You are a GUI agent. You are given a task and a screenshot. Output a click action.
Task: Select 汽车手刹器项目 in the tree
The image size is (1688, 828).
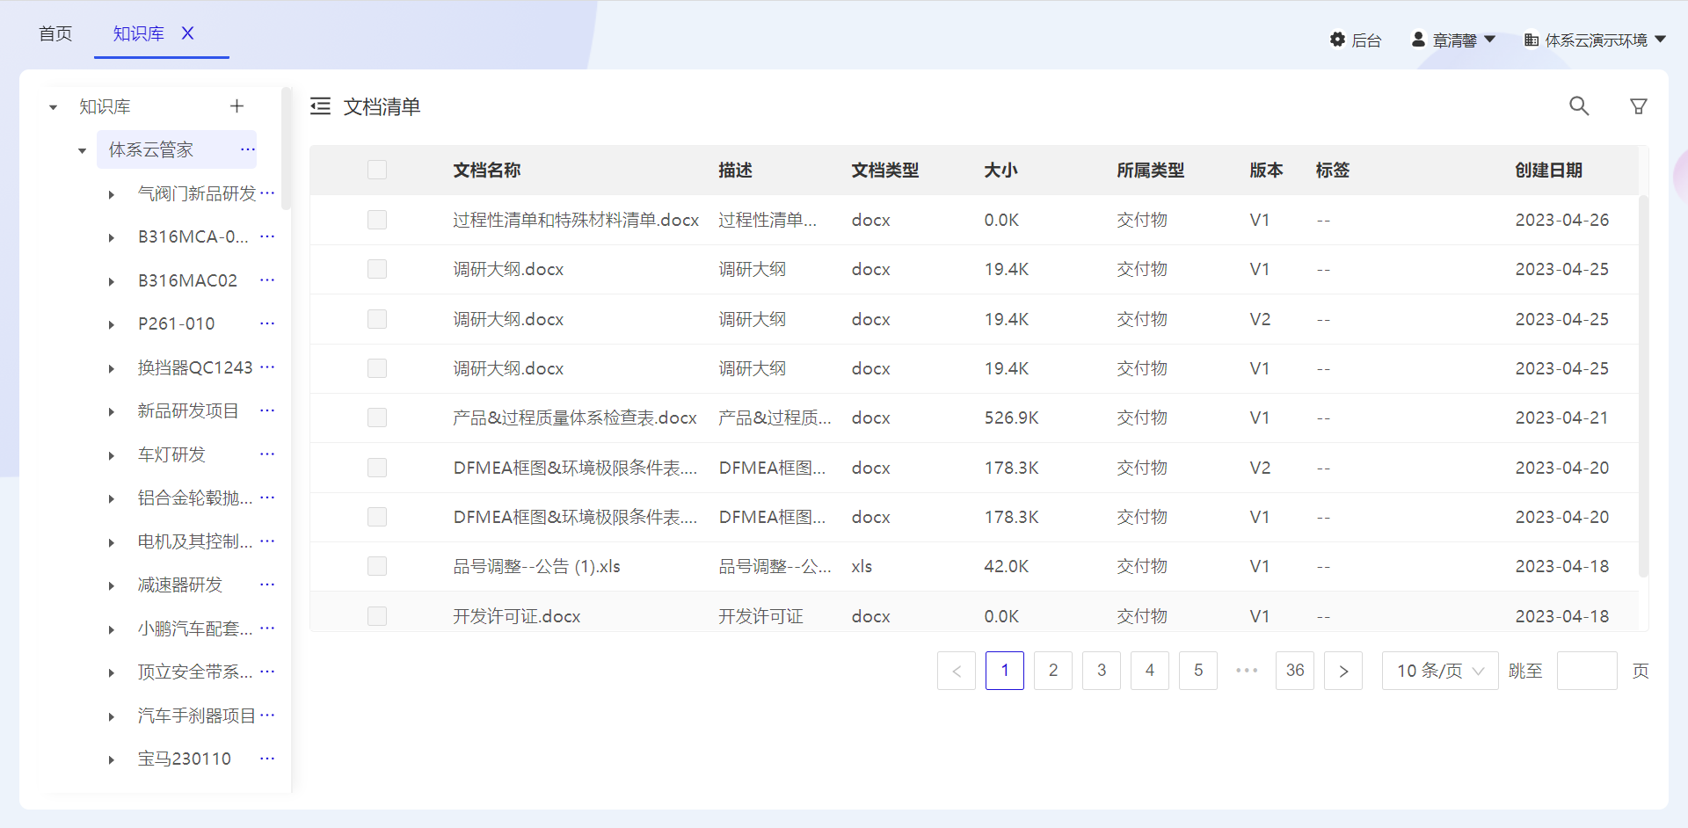click(197, 715)
